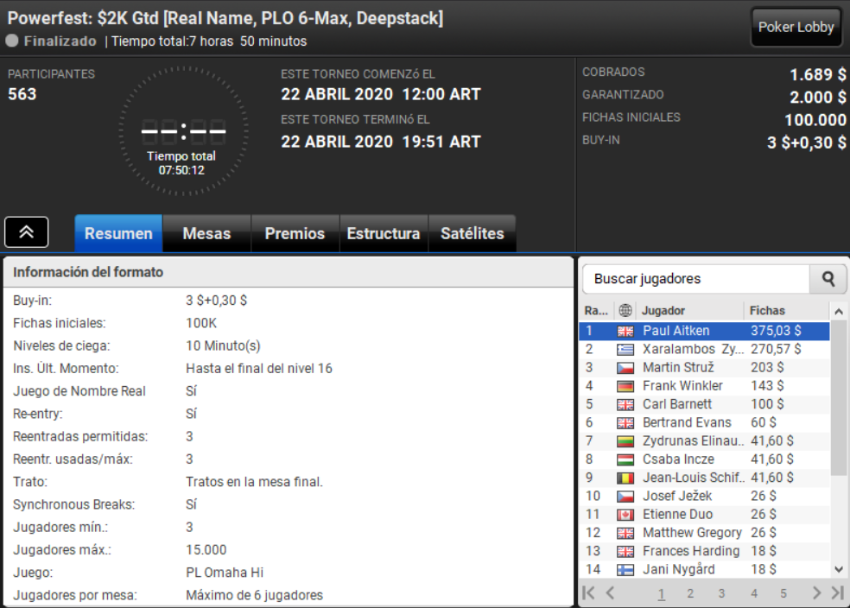
Task: Open page 5 of player list
Action: 783,593
